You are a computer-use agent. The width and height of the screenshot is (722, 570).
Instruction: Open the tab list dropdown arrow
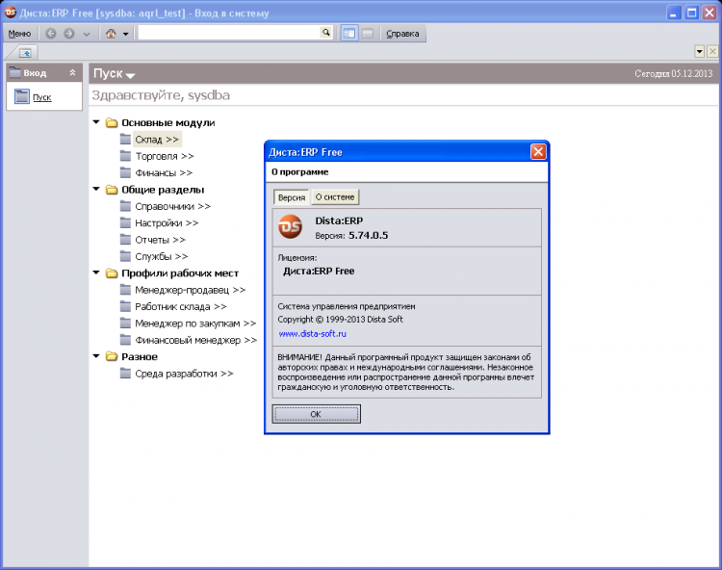[x=700, y=51]
